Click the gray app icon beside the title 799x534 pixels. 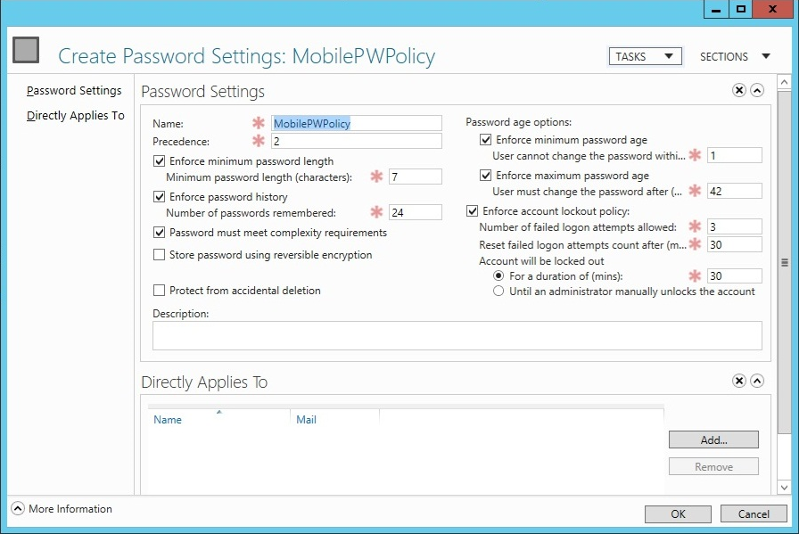(27, 50)
